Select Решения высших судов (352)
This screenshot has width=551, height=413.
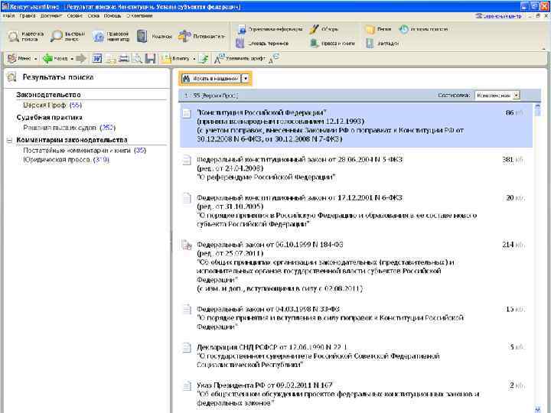(69, 128)
